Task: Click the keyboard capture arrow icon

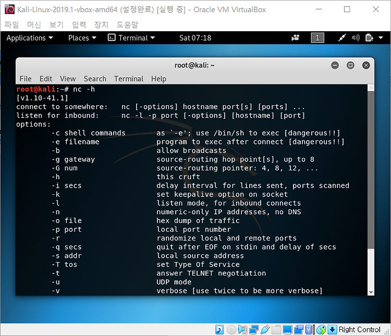Action: 332,330
